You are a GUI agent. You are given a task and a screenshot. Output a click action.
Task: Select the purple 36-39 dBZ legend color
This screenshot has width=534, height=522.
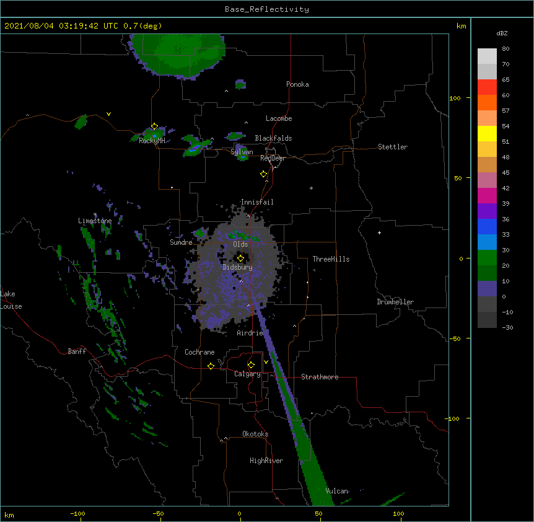tap(487, 211)
